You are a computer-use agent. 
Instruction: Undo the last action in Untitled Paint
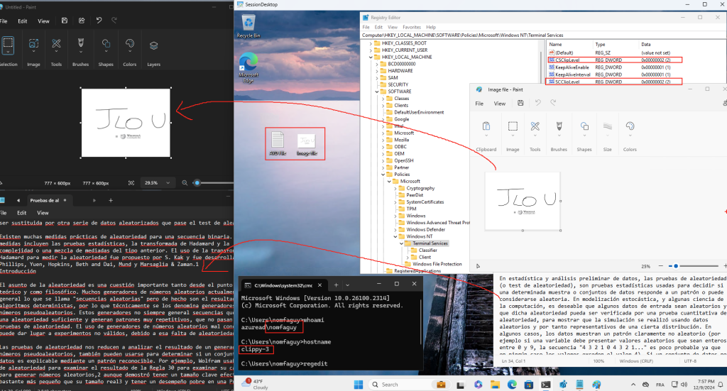(x=99, y=21)
